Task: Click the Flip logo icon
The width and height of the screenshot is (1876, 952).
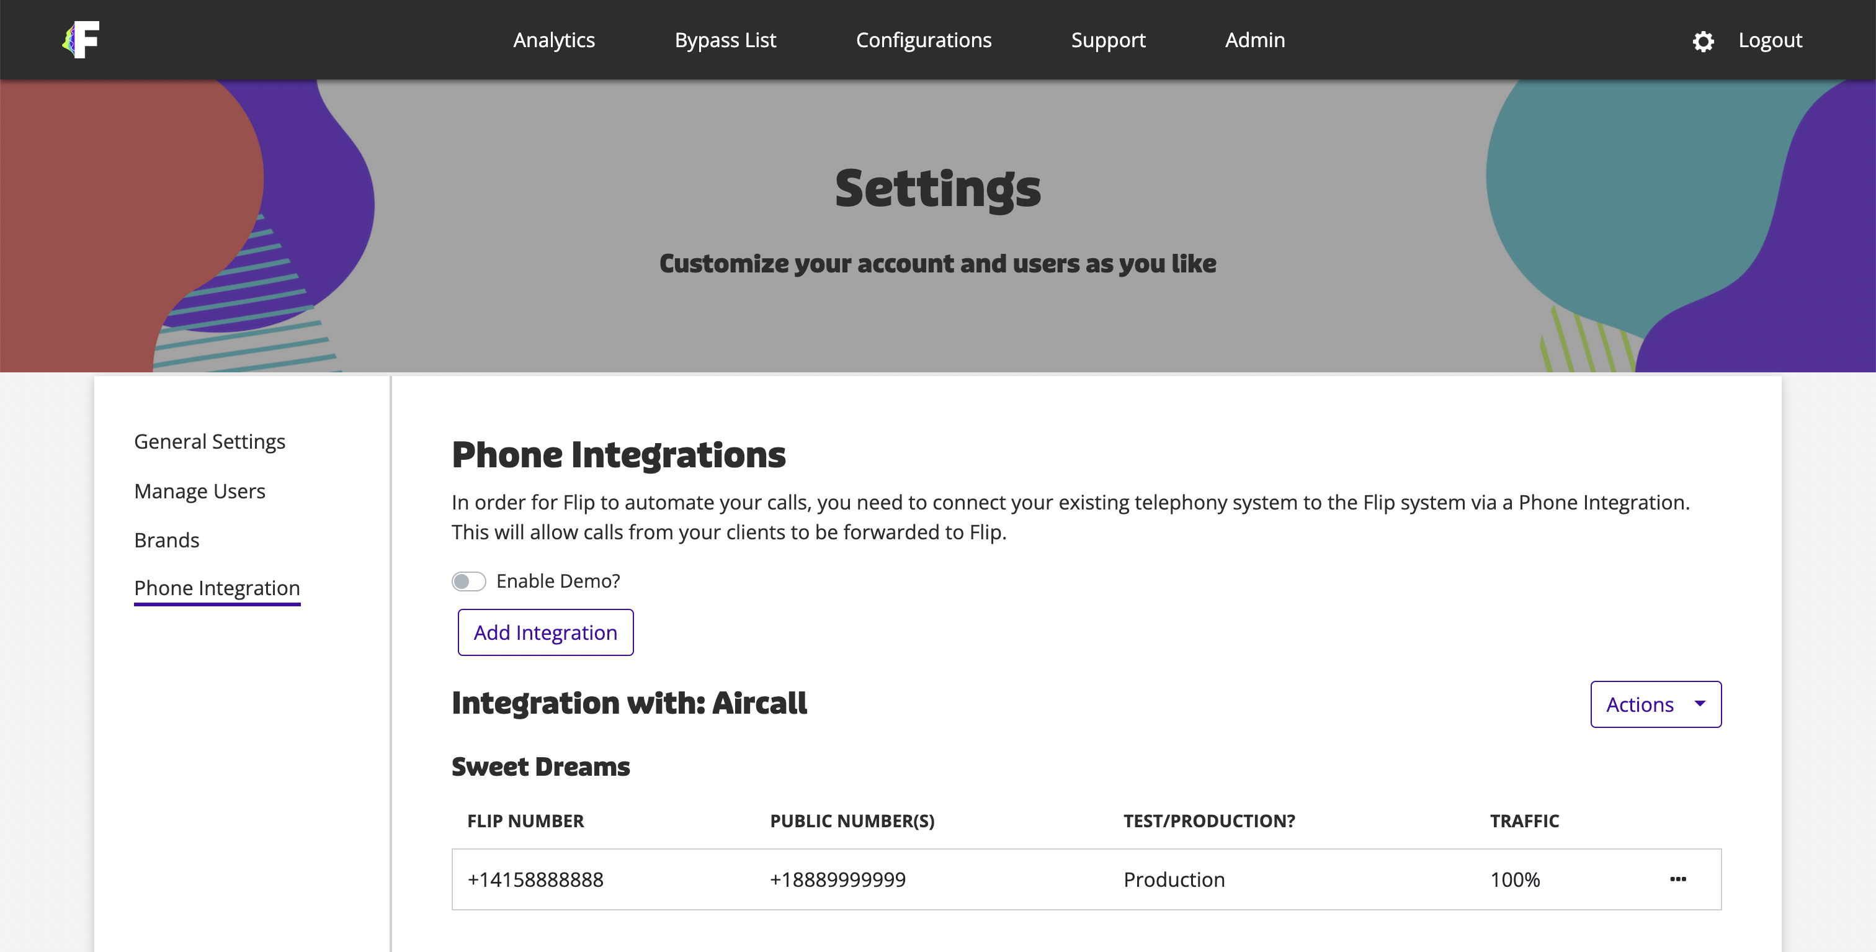Action: pyautogui.click(x=81, y=39)
